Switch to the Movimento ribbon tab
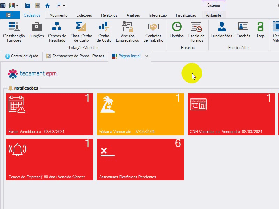Image resolution: width=279 pixels, height=209 pixels. pos(58,15)
